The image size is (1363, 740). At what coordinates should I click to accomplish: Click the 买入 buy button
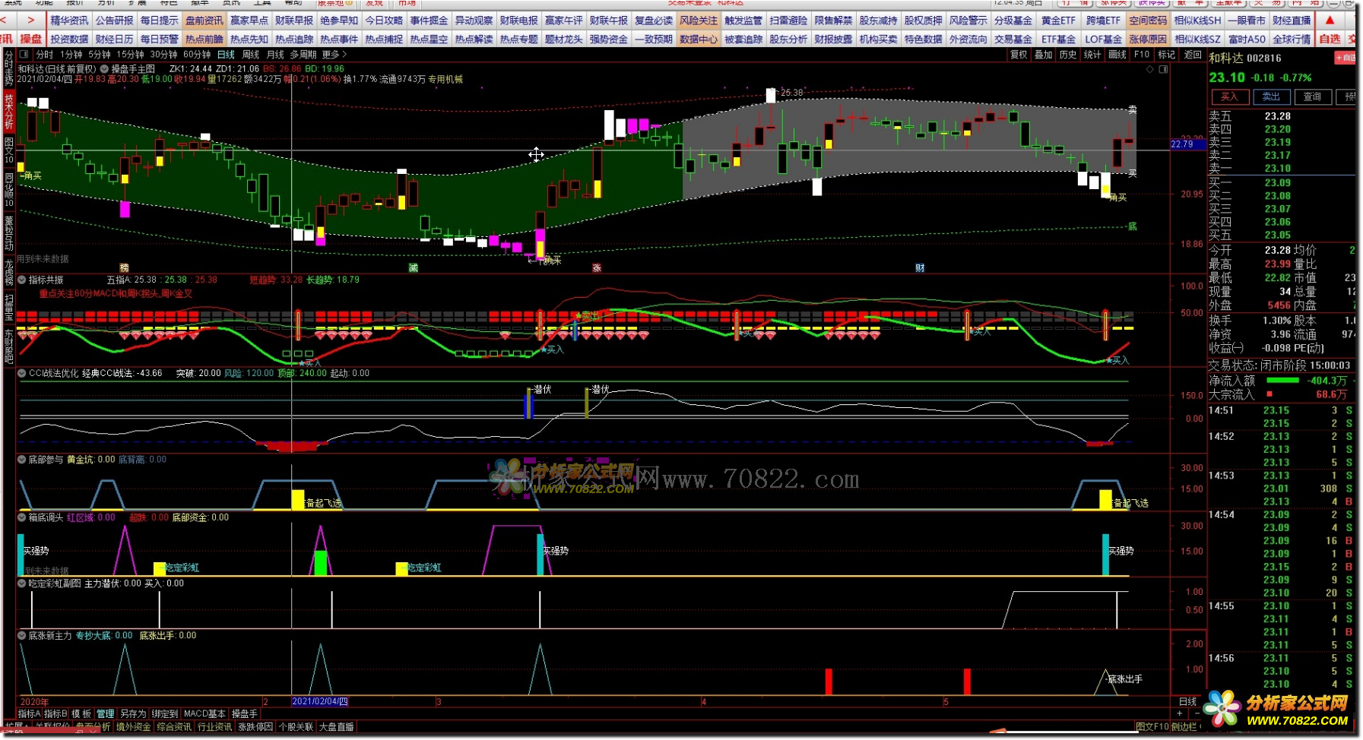tap(1229, 96)
